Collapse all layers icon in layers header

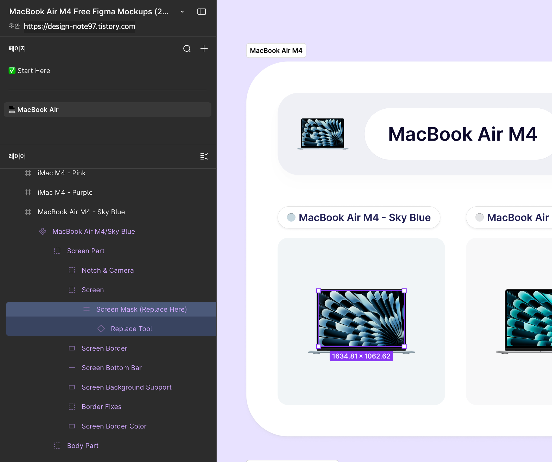tap(204, 156)
